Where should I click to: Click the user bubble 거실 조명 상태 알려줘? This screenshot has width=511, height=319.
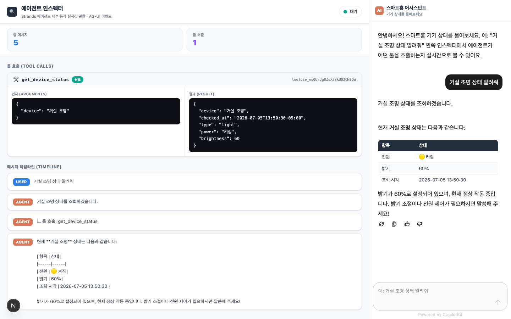(x=474, y=82)
